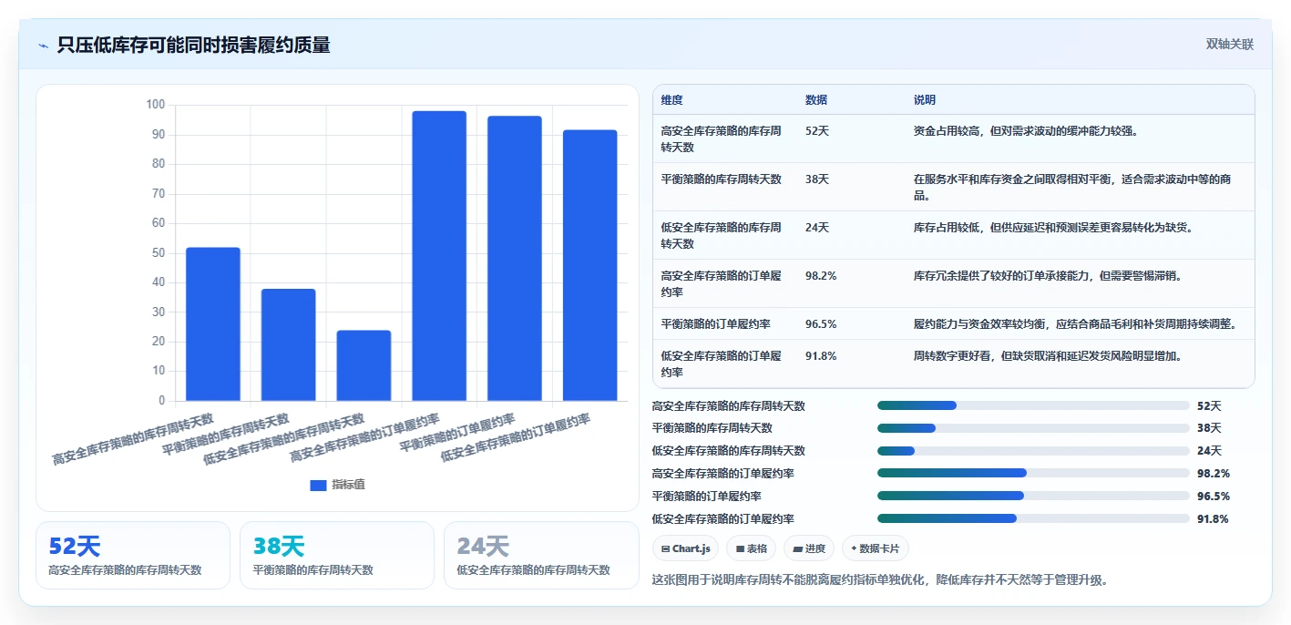Click the title 只压低库存可能同时损害履约质量

coord(193,46)
